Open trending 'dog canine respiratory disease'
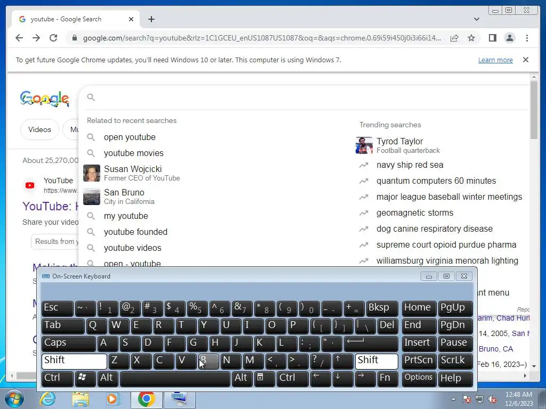 (x=434, y=229)
